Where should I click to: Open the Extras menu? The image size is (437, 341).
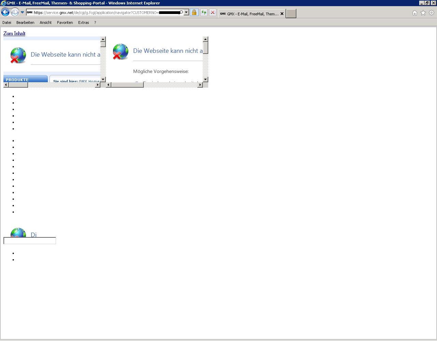[83, 23]
